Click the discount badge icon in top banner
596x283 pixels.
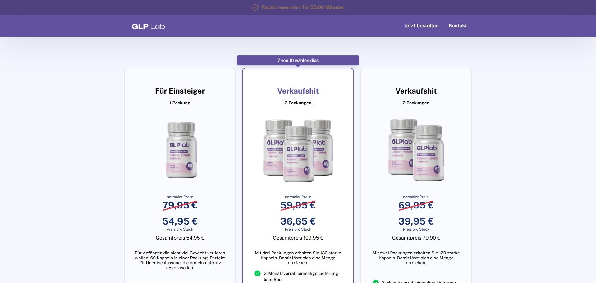(255, 7)
